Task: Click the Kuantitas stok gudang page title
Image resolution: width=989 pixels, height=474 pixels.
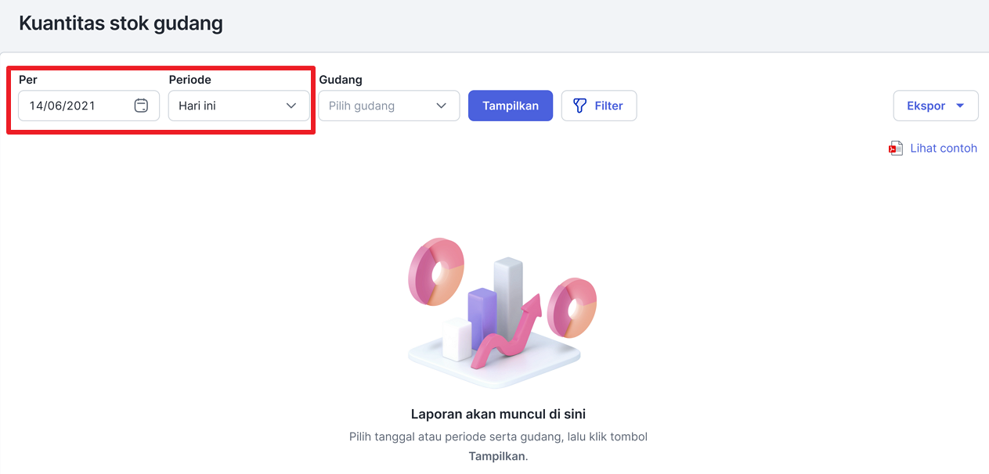Action: pos(121,23)
